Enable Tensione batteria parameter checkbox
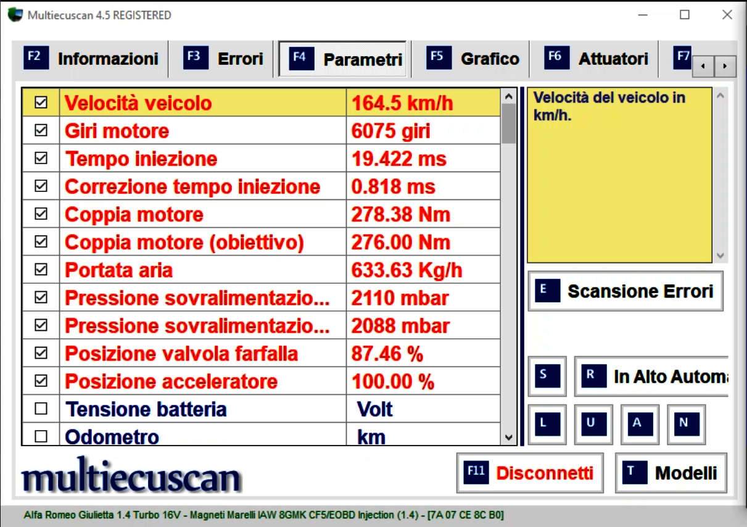 (41, 409)
